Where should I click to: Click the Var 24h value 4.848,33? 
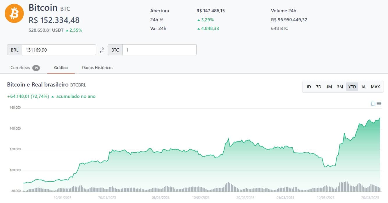click(210, 29)
